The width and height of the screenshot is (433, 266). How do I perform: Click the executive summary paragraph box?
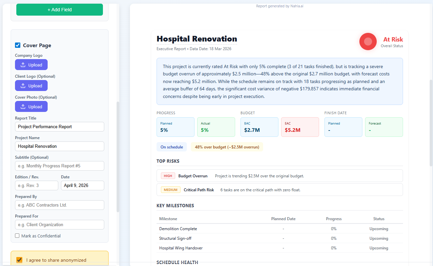tap(280, 81)
